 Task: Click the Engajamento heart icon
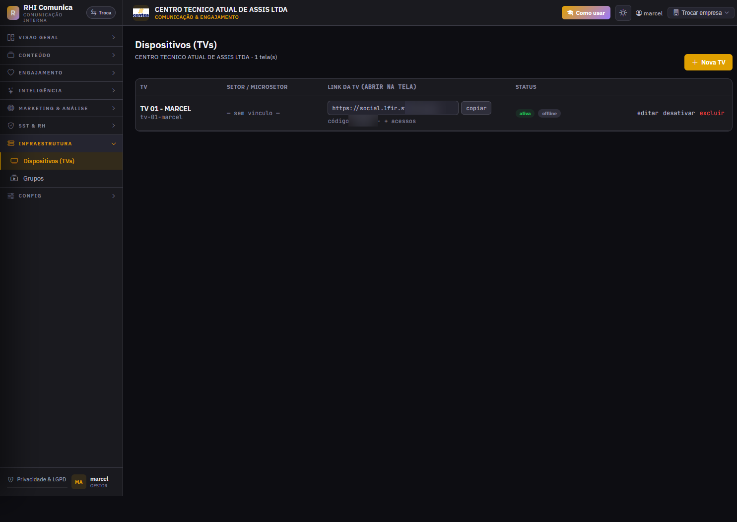pos(11,72)
